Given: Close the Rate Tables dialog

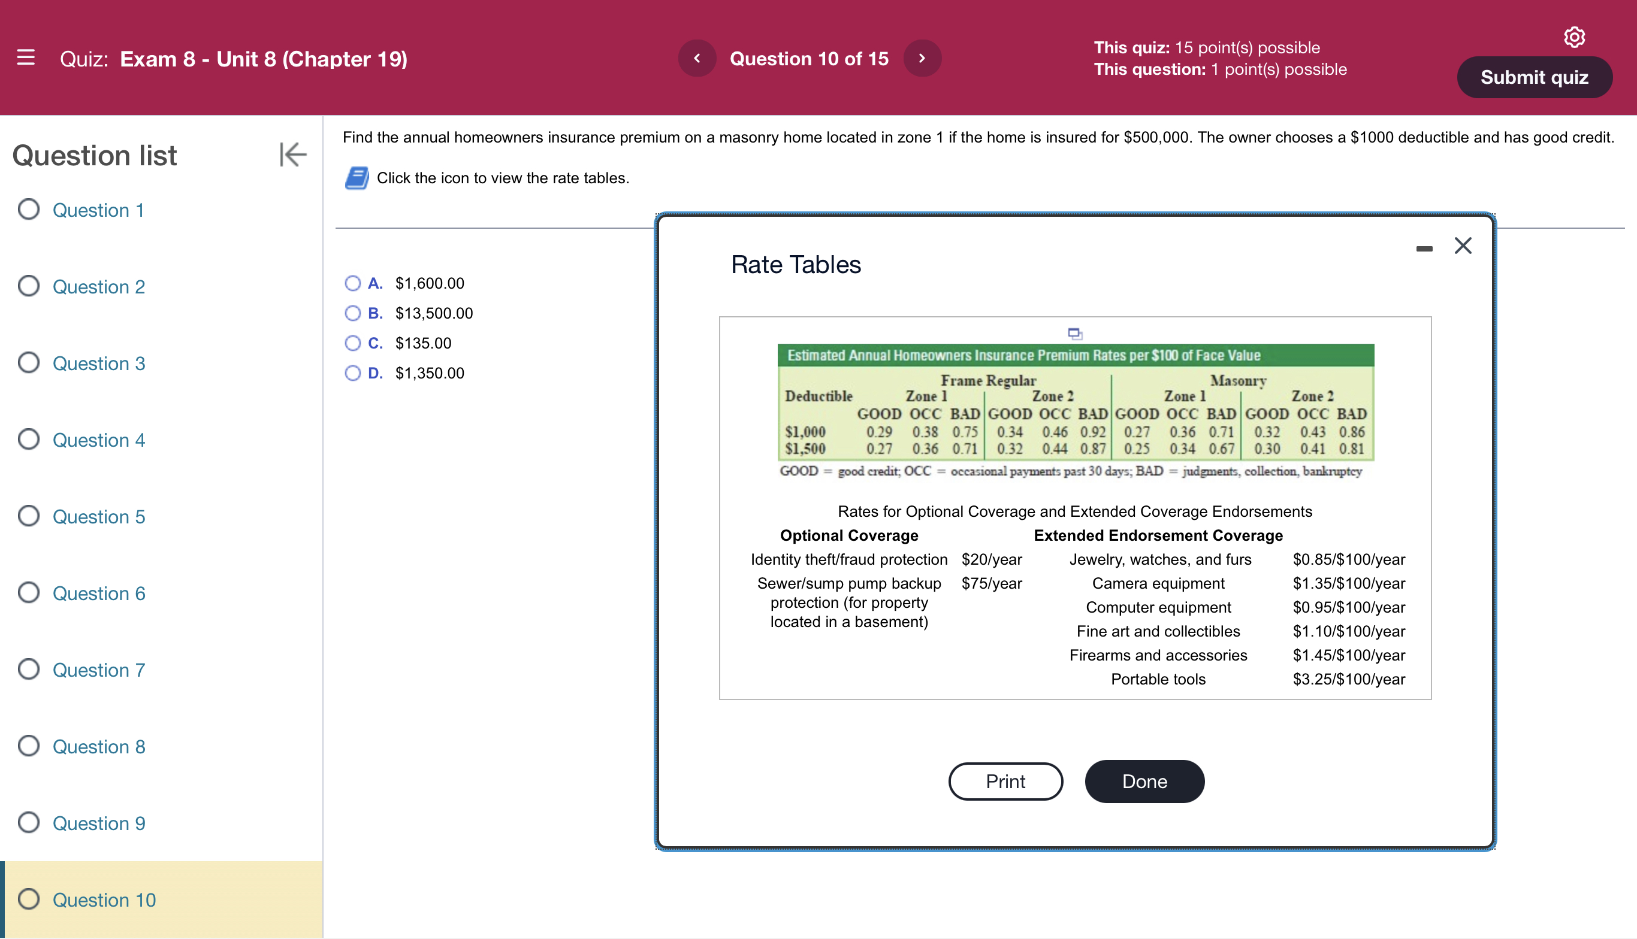Looking at the screenshot, I should tap(1463, 246).
